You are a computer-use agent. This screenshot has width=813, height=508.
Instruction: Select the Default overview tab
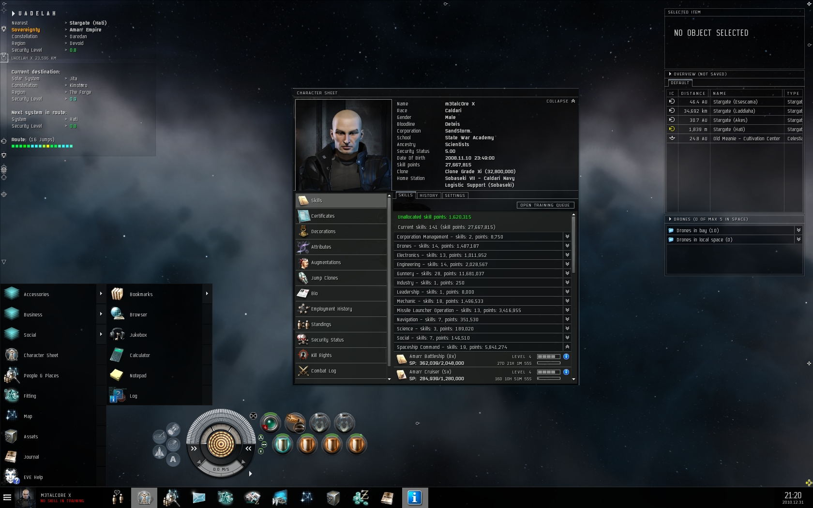coord(680,83)
